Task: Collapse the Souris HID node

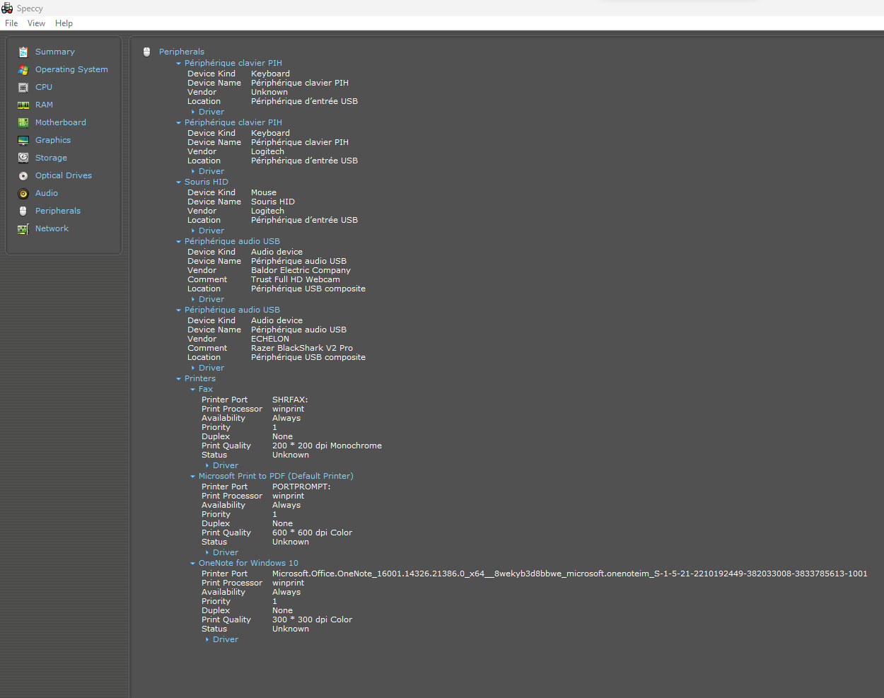Action: click(179, 182)
